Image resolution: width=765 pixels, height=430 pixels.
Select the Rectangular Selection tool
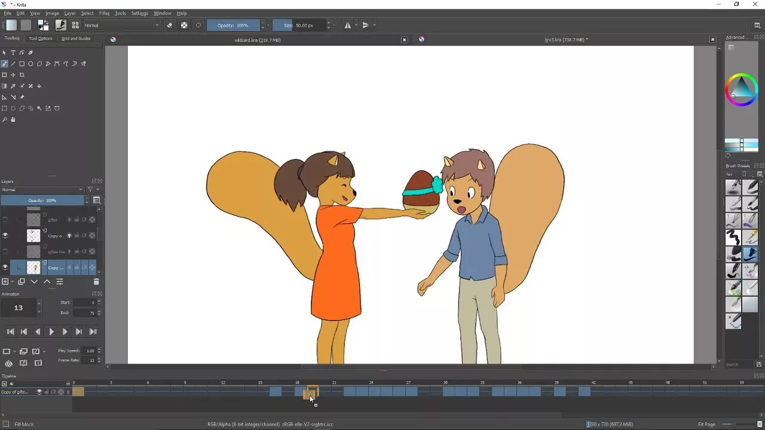pos(4,109)
